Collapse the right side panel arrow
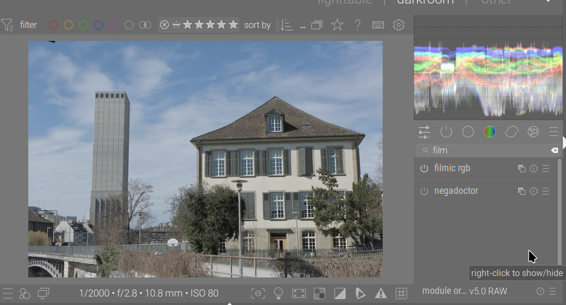Viewport: 566px width, 305px height. [564, 142]
